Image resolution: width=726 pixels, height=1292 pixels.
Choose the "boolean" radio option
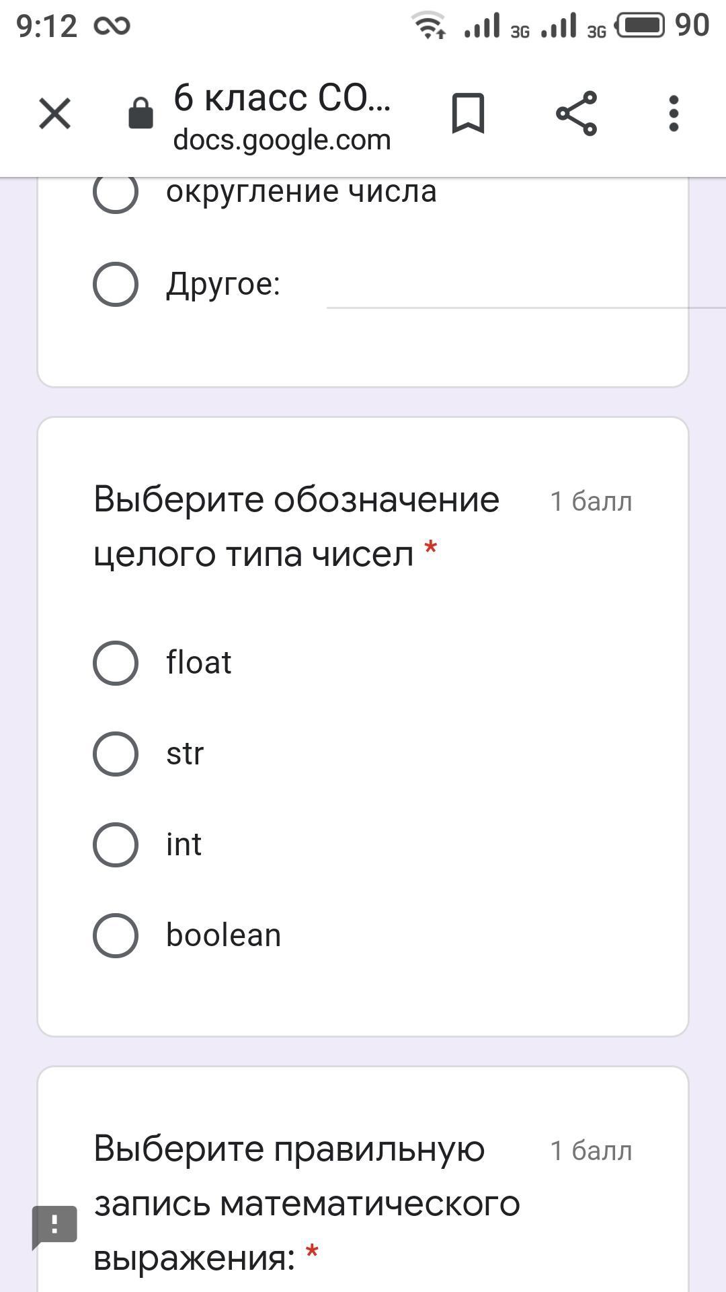116,935
